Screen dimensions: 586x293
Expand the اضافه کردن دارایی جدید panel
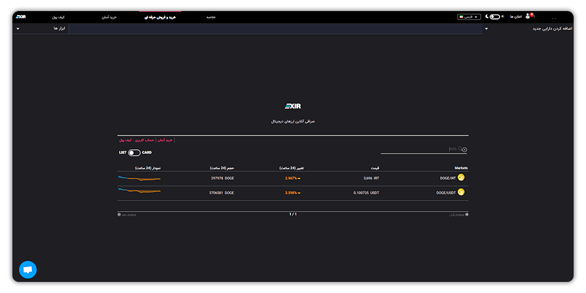(x=529, y=29)
